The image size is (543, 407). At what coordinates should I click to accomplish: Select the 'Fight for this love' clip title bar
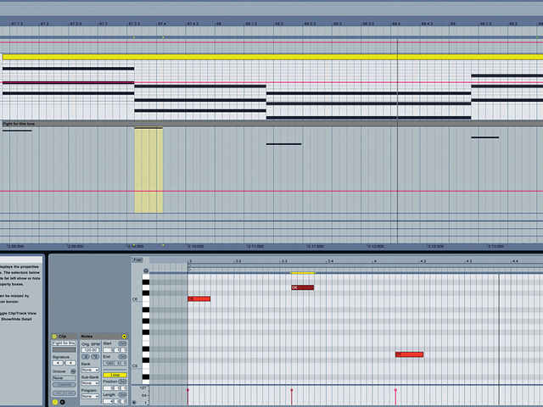click(x=271, y=124)
